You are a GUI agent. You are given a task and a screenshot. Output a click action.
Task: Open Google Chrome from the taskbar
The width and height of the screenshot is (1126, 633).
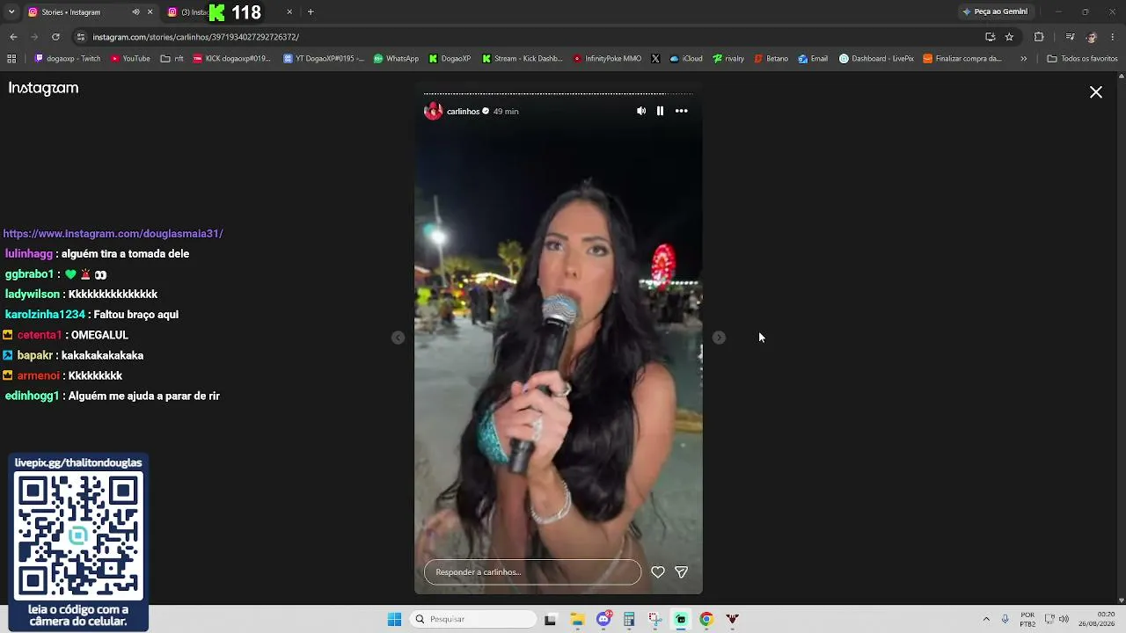(x=706, y=619)
